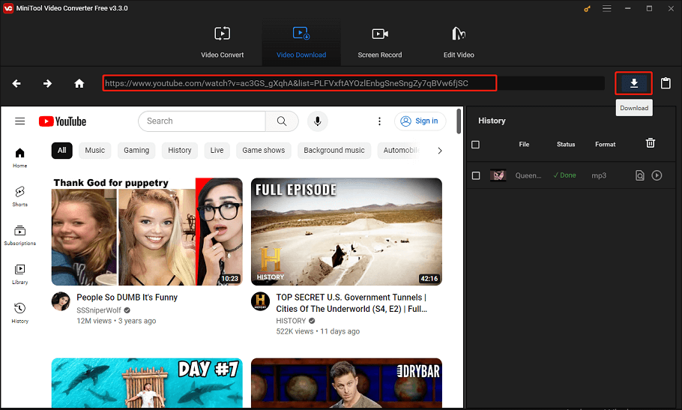Viewport: 682px width, 410px height.
Task: Open YouTube guide hamburger menu
Action: [20, 121]
